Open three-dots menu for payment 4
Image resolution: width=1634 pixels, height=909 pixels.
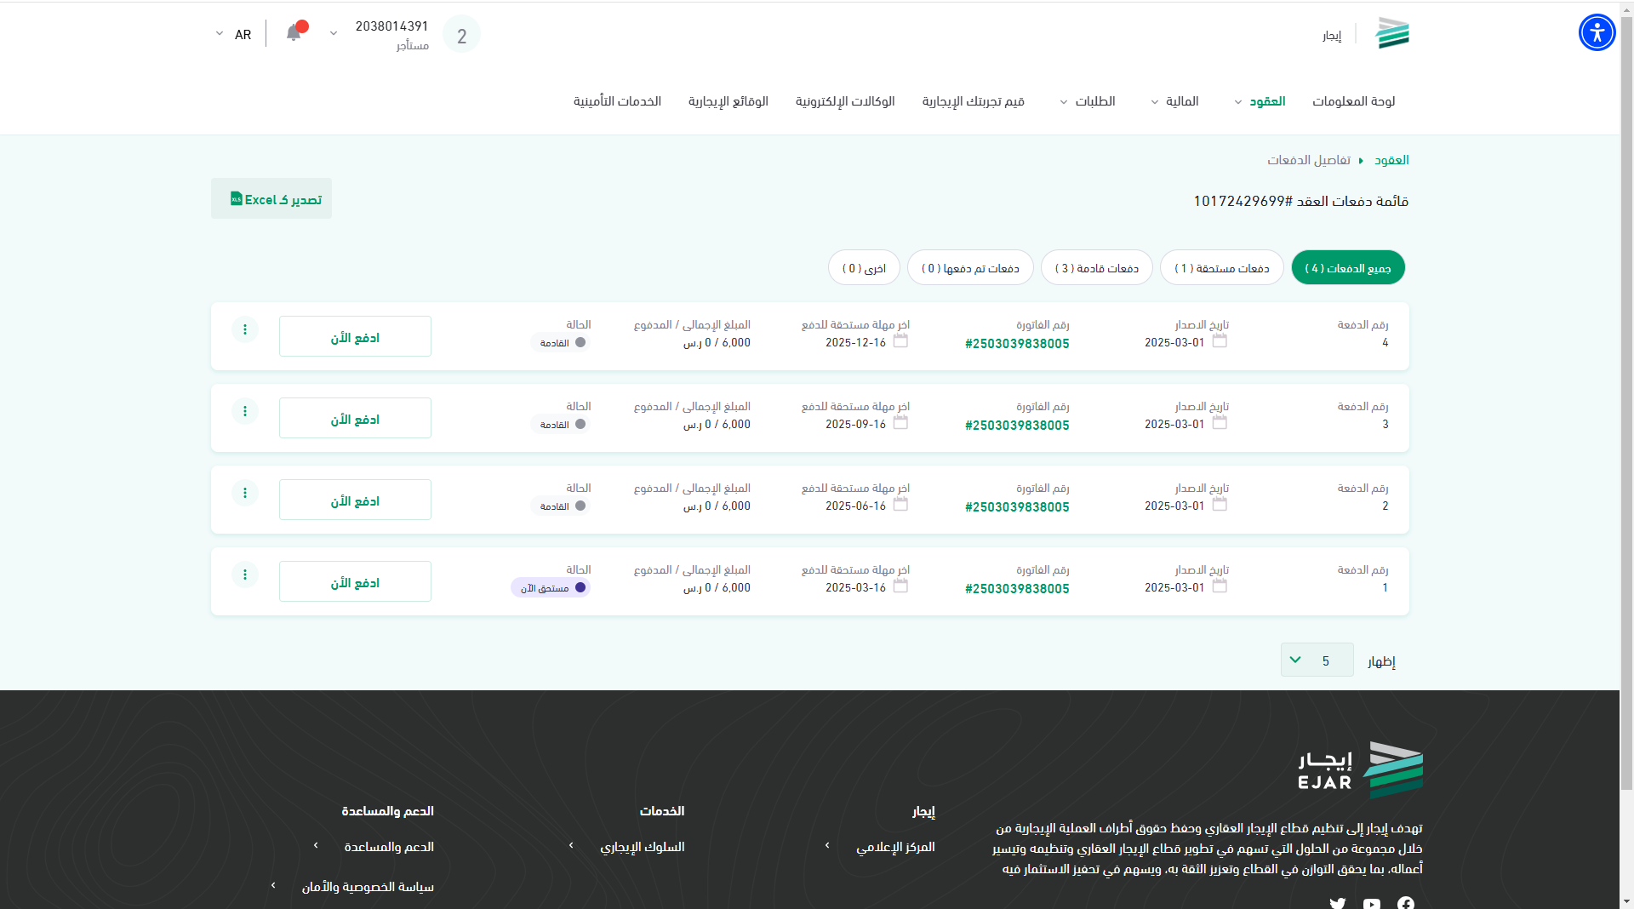(x=245, y=329)
